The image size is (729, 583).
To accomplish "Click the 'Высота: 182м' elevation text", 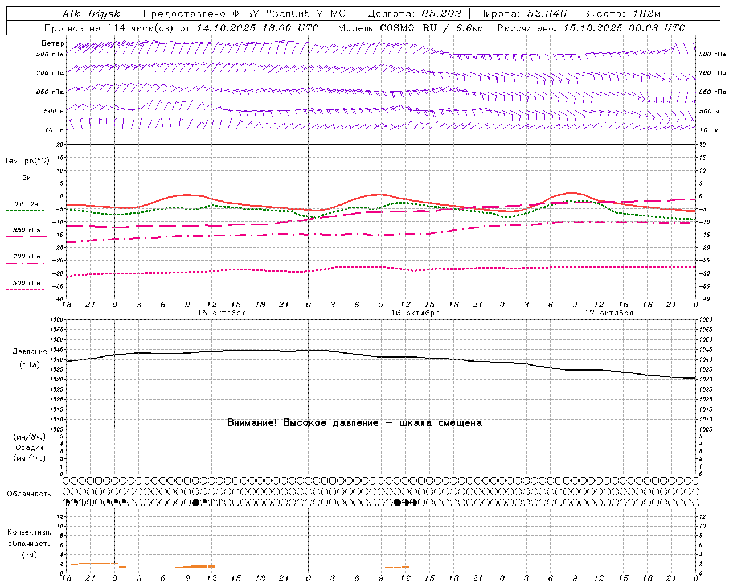I will [x=621, y=14].
